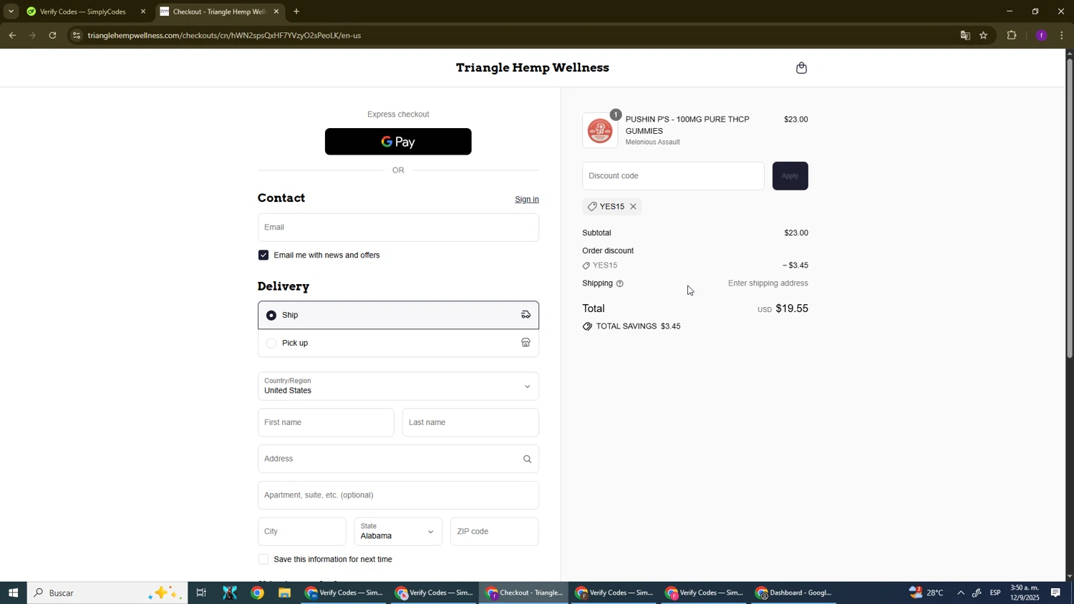Click the shipping truck icon
This screenshot has width=1074, height=604.
pyautogui.click(x=526, y=315)
